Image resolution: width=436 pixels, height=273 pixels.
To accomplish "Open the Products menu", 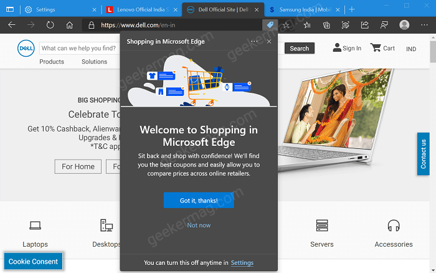I will [52, 62].
